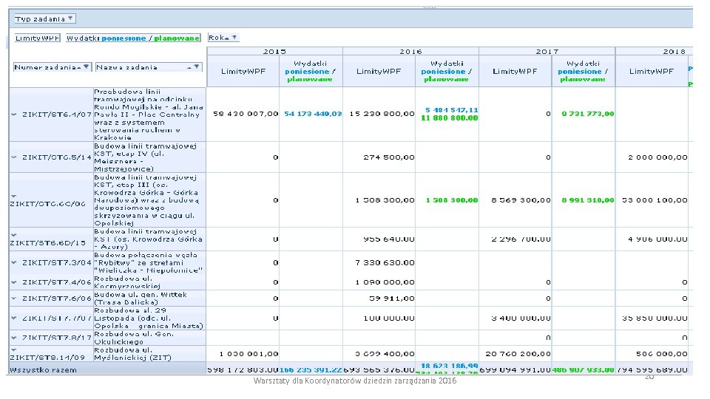Expand row ZIKIT/ST7.7/07
Image resolution: width=710 pixels, height=399 pixels.
(x=14, y=318)
